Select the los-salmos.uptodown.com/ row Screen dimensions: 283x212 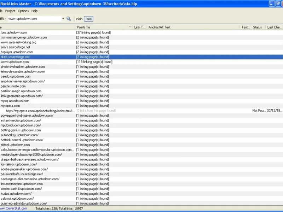point(141,164)
